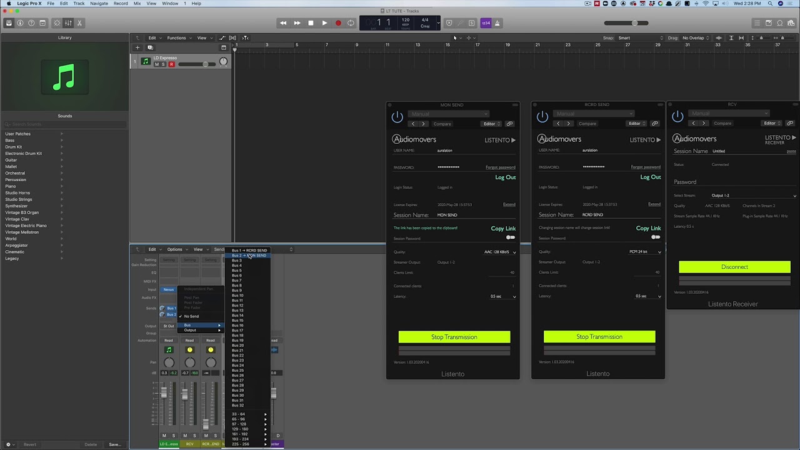This screenshot has height=450, width=800.
Task: Choose Bus 10 from the bus list
Action: click(249, 296)
